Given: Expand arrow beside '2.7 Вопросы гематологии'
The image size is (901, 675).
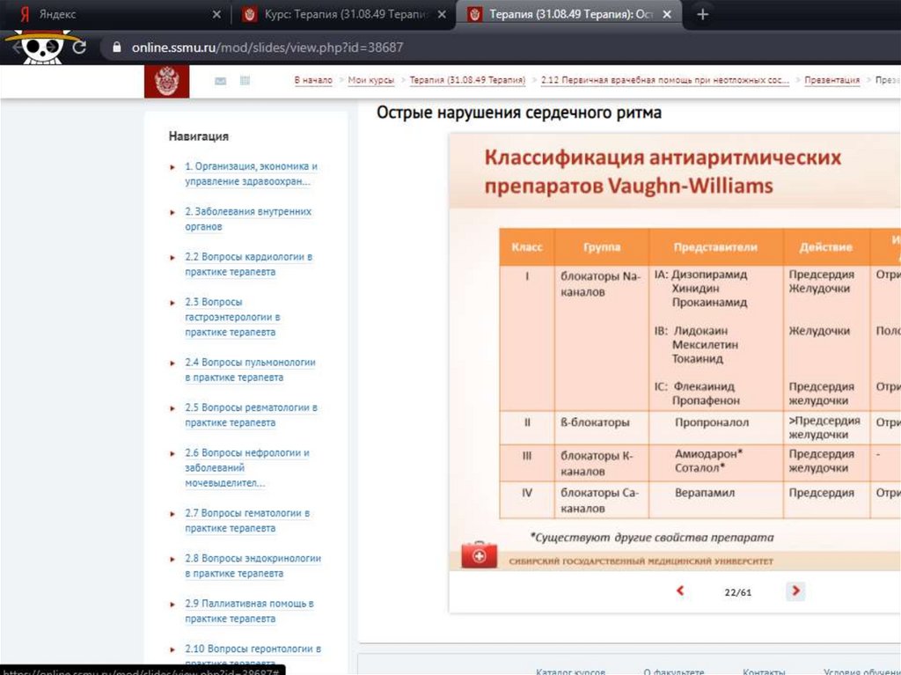Looking at the screenshot, I should pyautogui.click(x=172, y=514).
